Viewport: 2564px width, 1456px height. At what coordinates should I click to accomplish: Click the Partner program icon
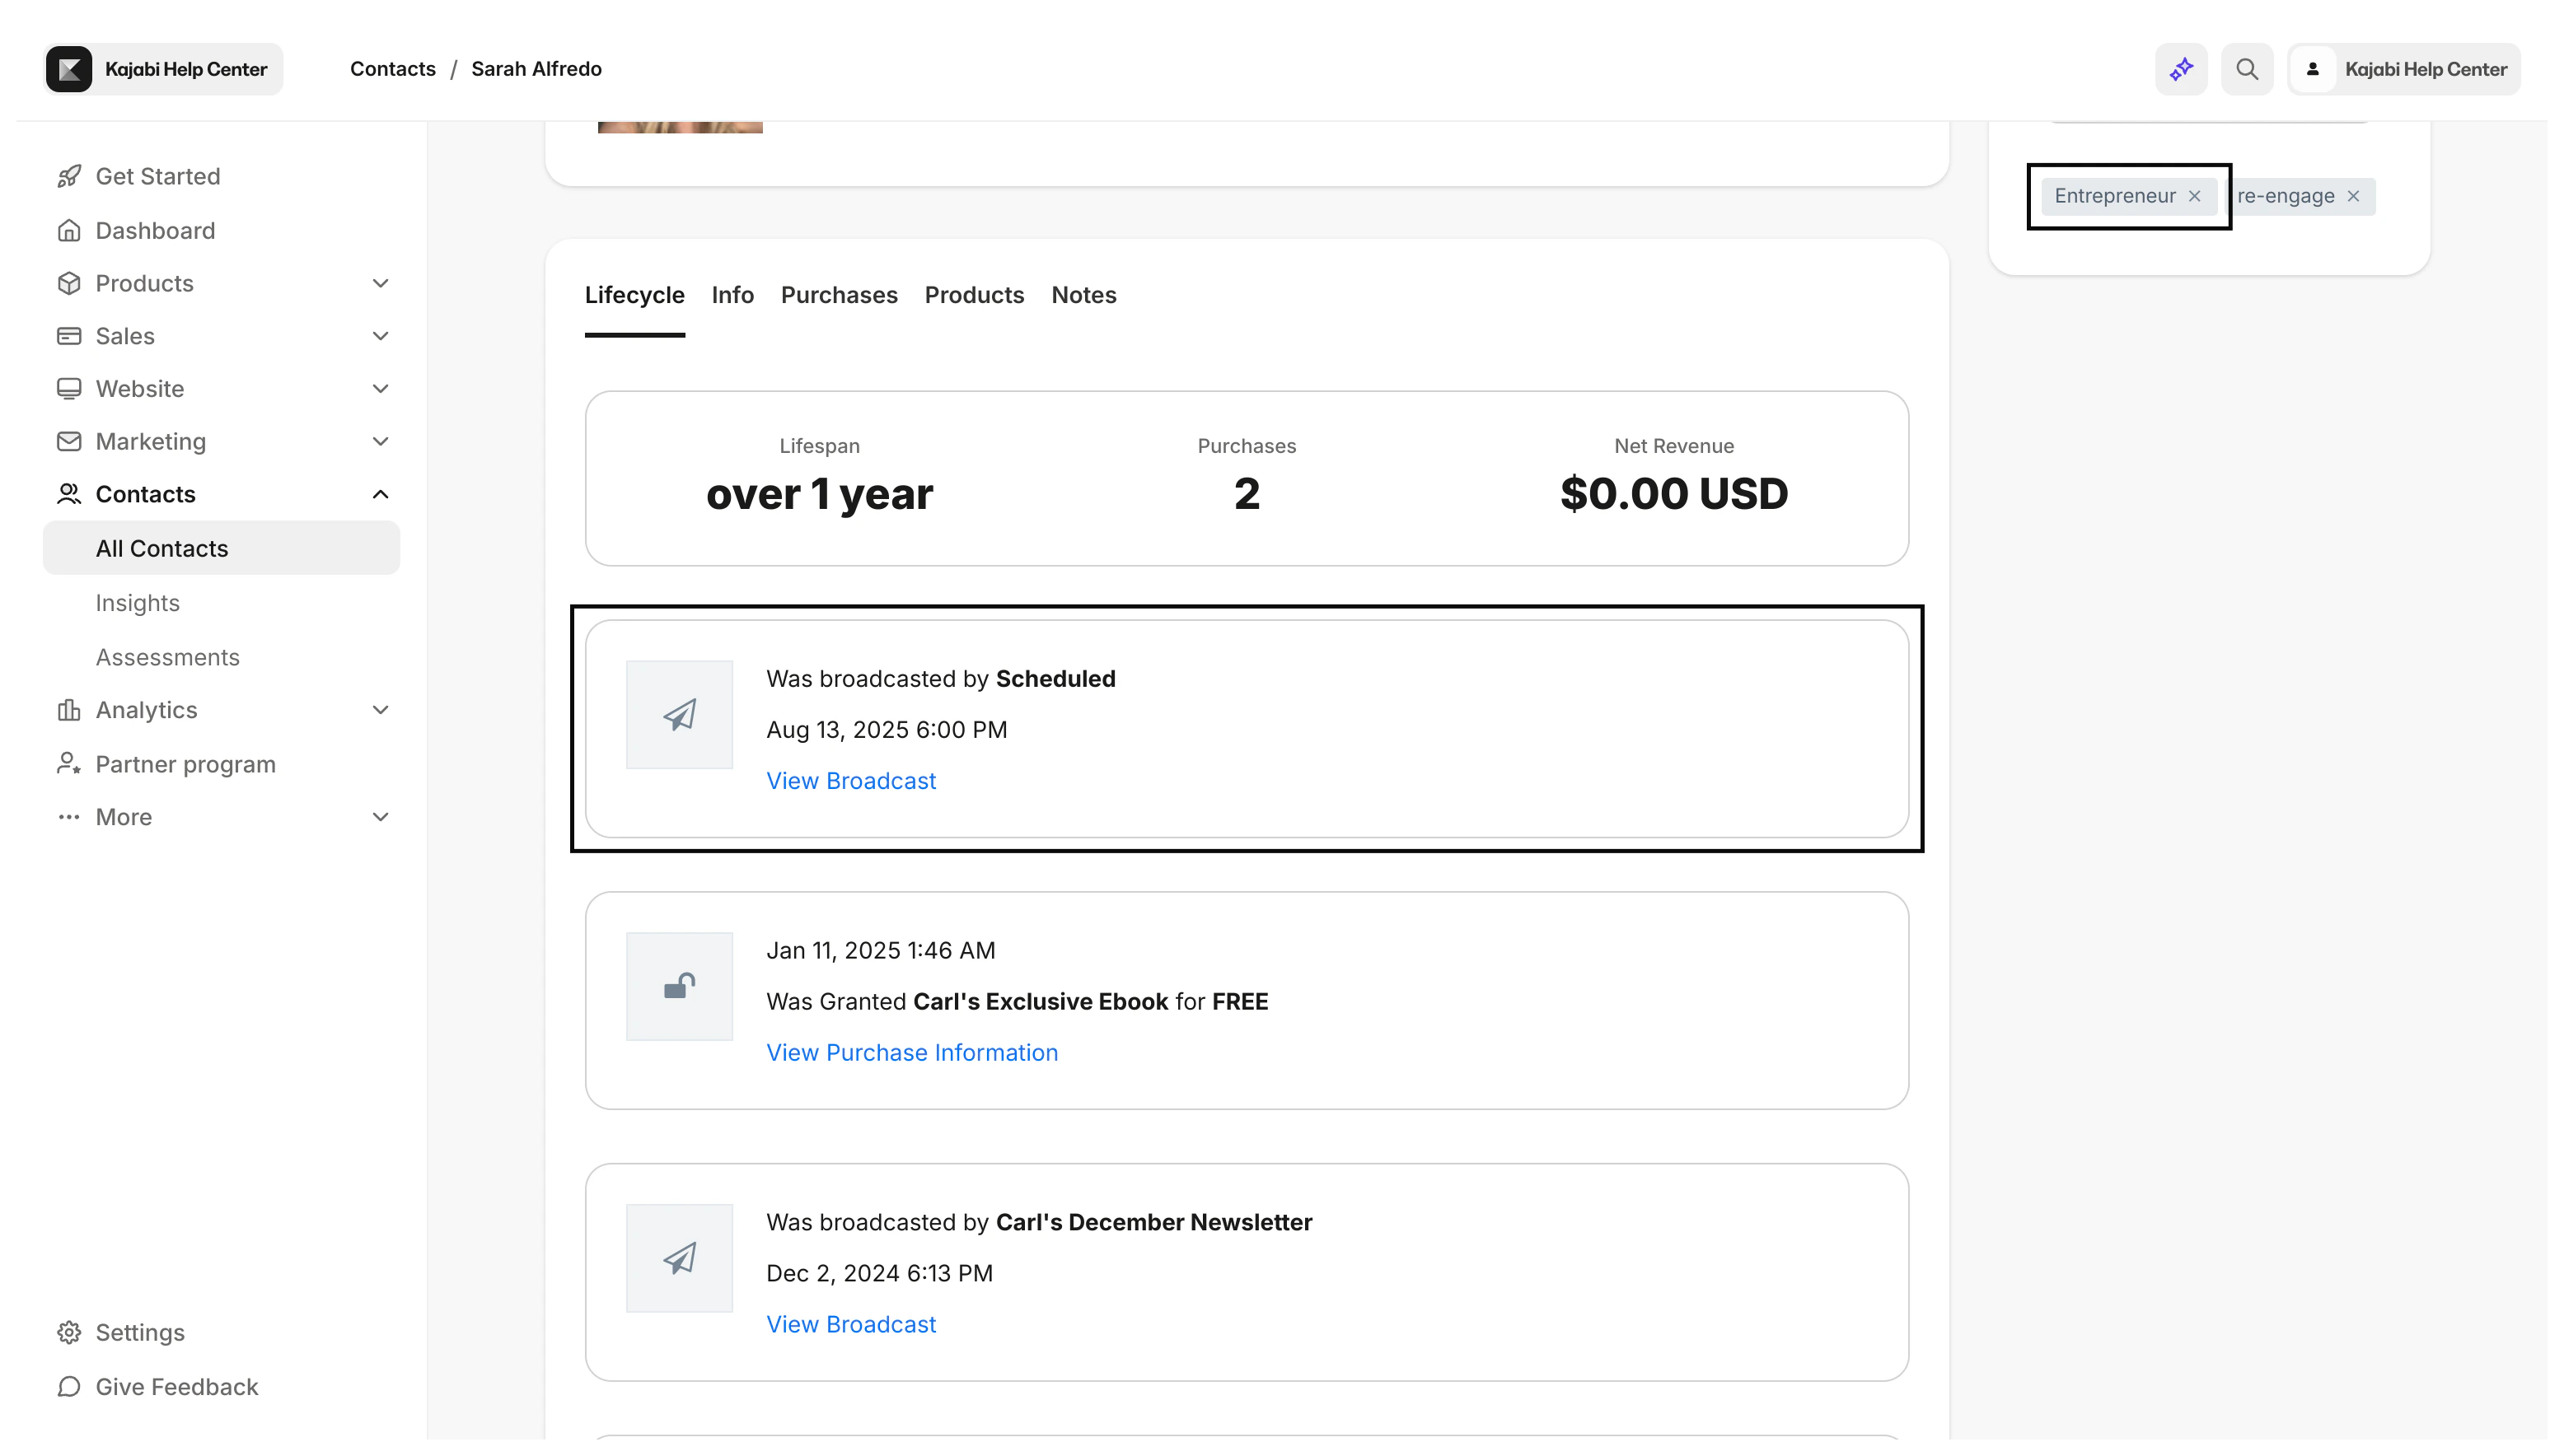pos(68,763)
